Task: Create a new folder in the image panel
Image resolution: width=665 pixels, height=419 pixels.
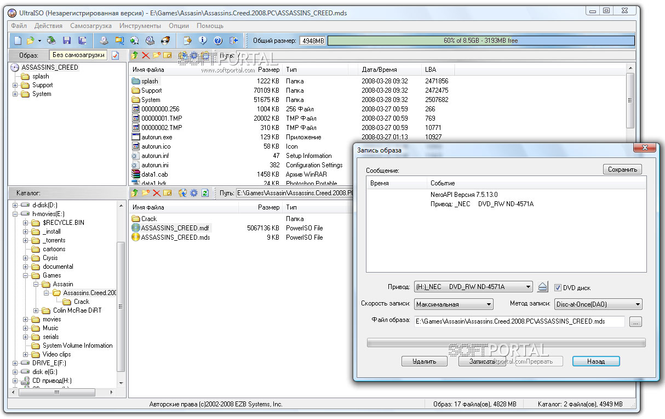Action: click(x=157, y=55)
